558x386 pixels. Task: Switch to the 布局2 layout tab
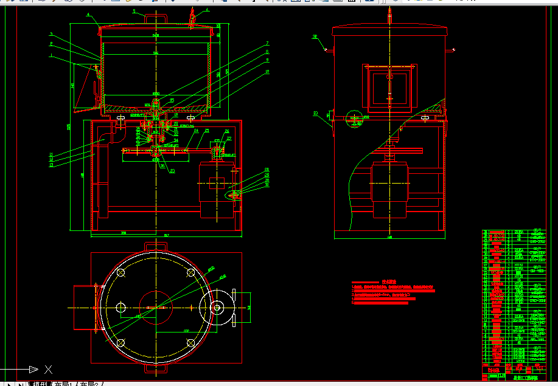(x=89, y=384)
